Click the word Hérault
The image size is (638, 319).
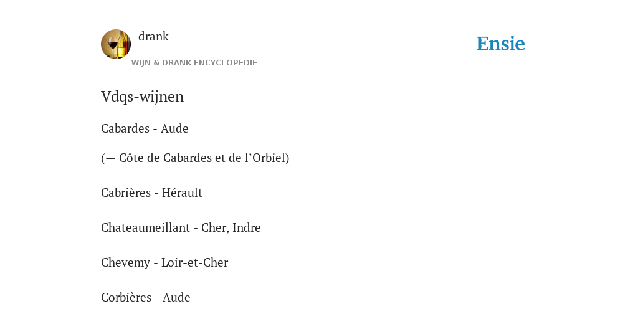(x=182, y=193)
